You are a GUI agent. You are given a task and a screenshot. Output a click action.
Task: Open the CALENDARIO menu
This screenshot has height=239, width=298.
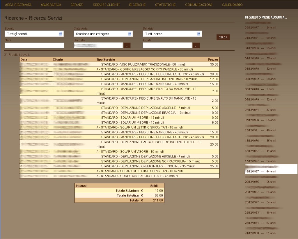232,5
